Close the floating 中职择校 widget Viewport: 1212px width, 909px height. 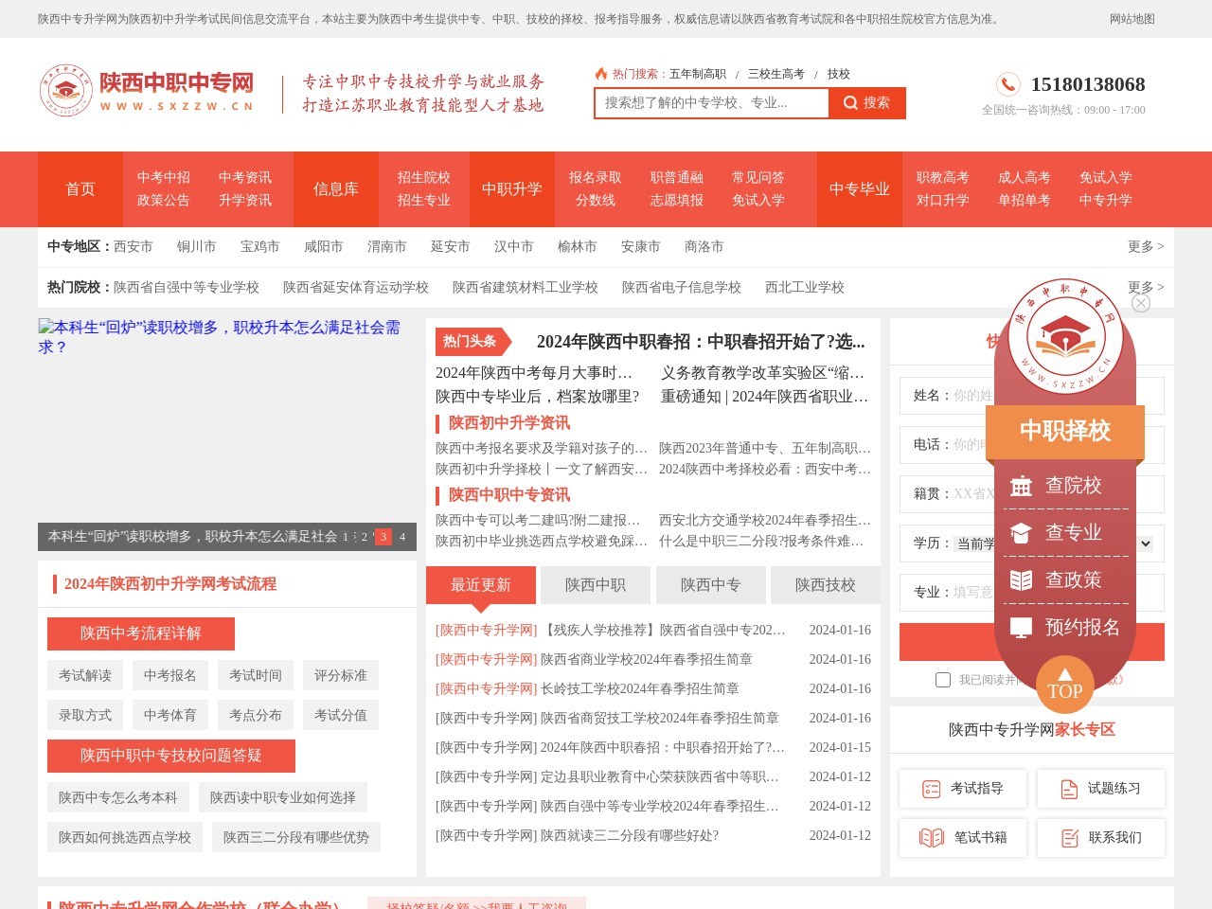point(1141,303)
